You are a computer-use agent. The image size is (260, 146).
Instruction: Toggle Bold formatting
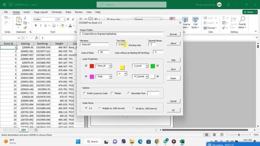(x=36, y=26)
